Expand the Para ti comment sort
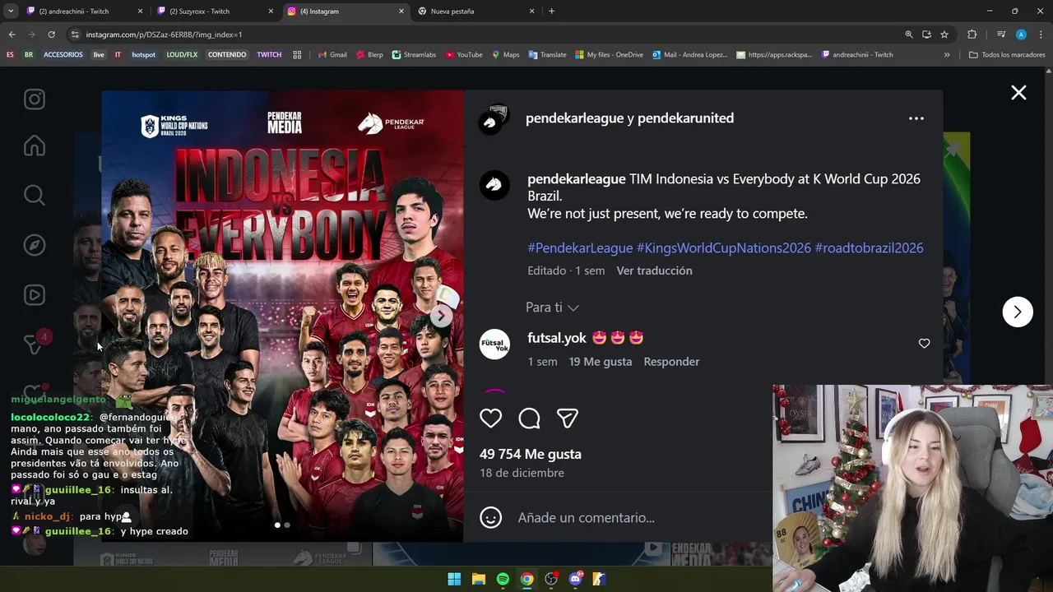Viewport: 1053px width, 592px height. click(x=552, y=307)
